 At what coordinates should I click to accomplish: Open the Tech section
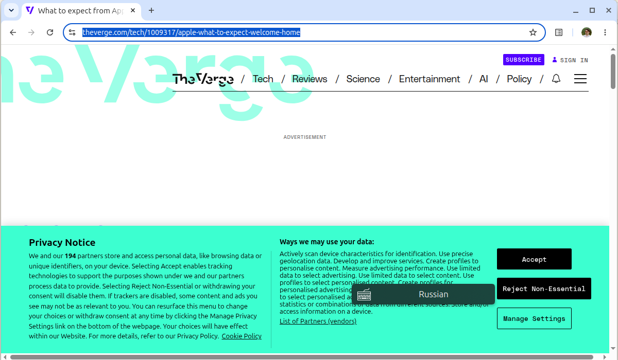coord(263,79)
